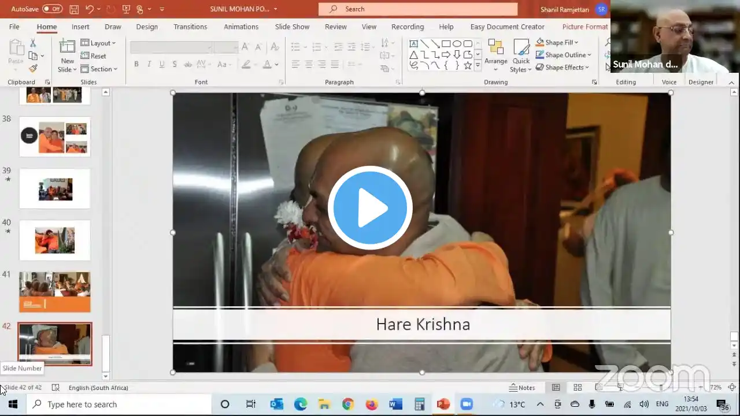This screenshot has width=740, height=416.
Task: Copy the selected item
Action: [x=33, y=55]
